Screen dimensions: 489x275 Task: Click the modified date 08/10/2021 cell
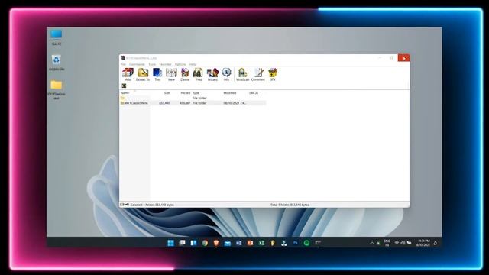[235, 103]
